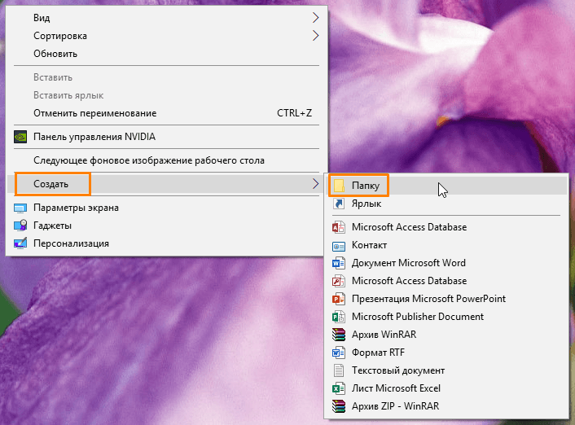Click the Гаджеты icon
The width and height of the screenshot is (575, 425).
tap(20, 226)
